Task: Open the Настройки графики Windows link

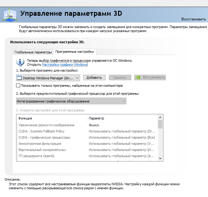Action: point(65,65)
